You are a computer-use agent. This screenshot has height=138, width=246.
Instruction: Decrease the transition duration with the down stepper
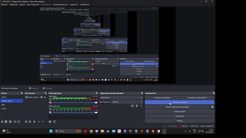click(141, 103)
